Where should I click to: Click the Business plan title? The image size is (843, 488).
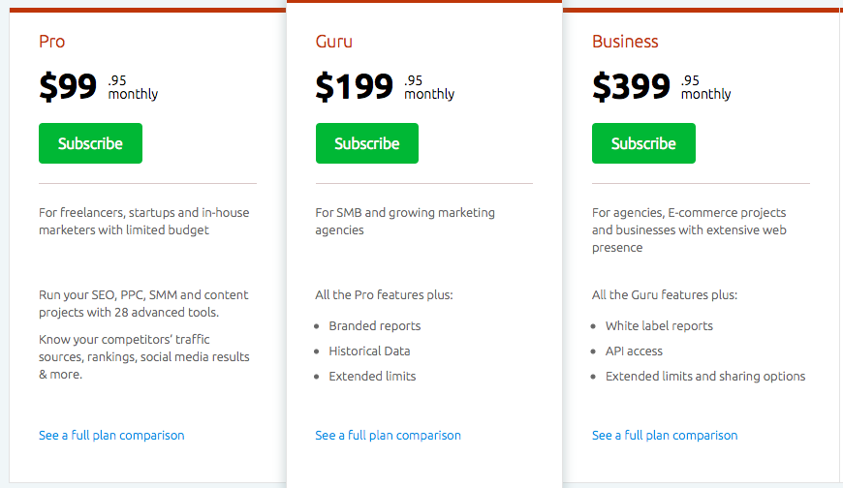[625, 42]
